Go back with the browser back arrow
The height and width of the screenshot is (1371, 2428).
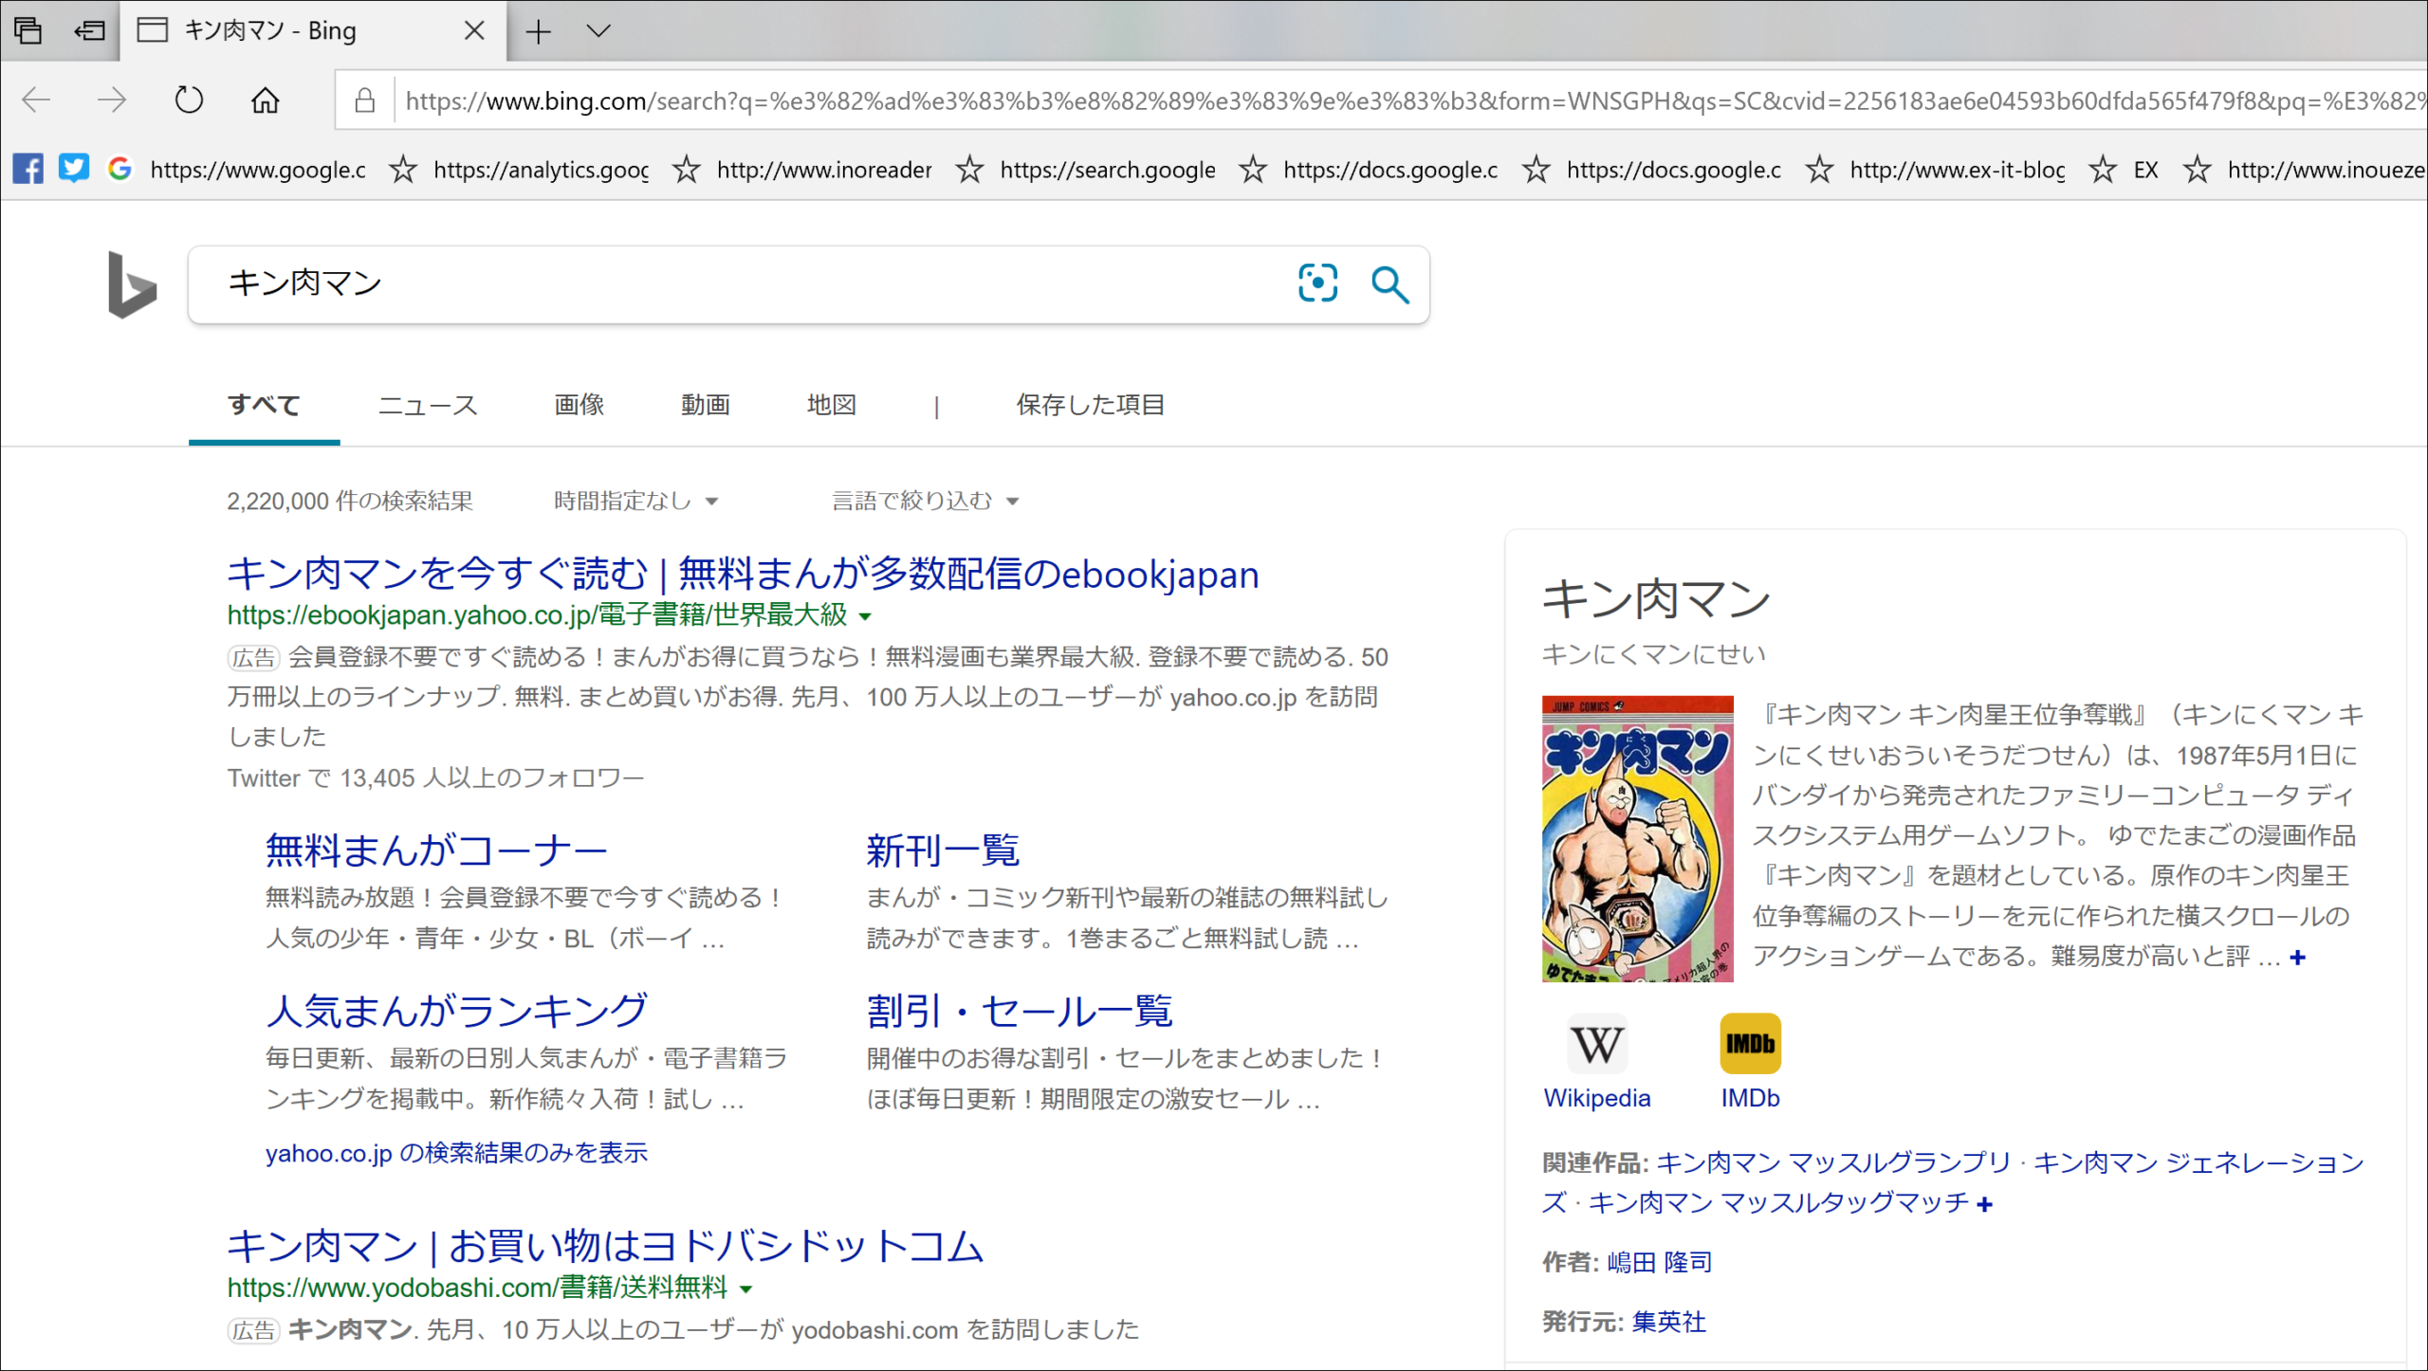36,100
